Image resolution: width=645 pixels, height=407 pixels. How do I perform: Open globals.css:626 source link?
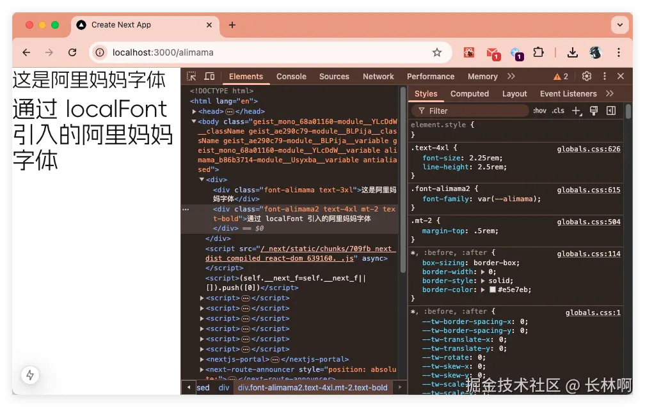[x=589, y=149]
